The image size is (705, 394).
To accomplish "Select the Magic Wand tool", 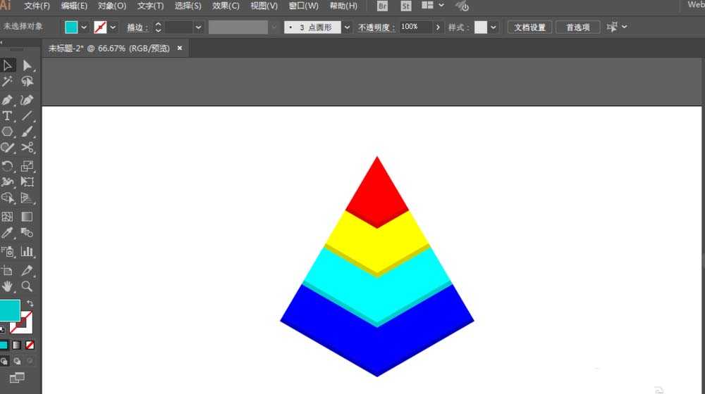I will 7,82.
